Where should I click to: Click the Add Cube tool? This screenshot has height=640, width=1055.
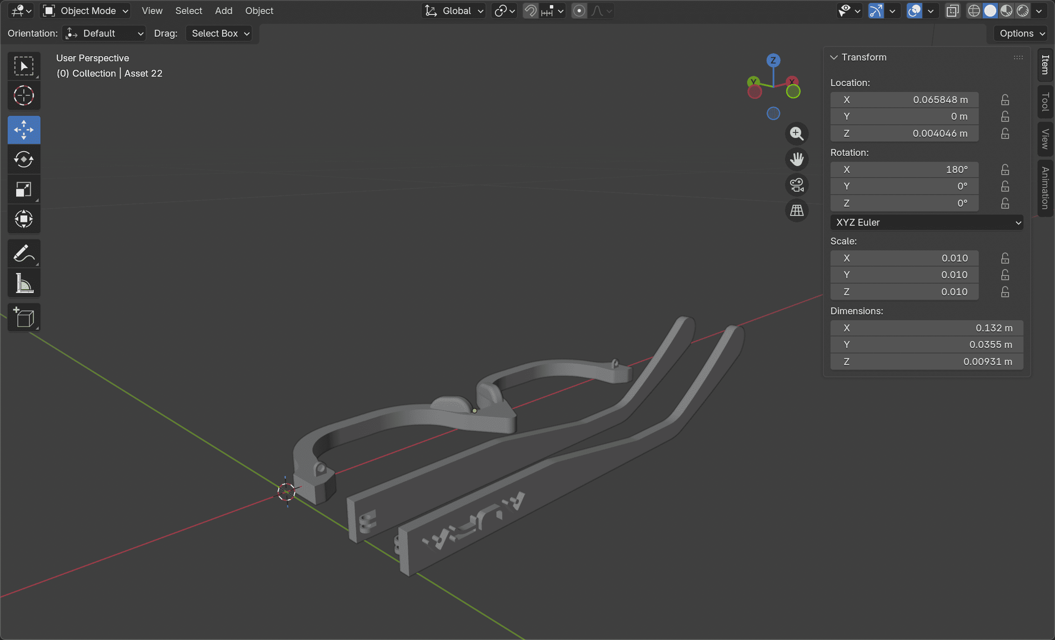click(x=23, y=318)
